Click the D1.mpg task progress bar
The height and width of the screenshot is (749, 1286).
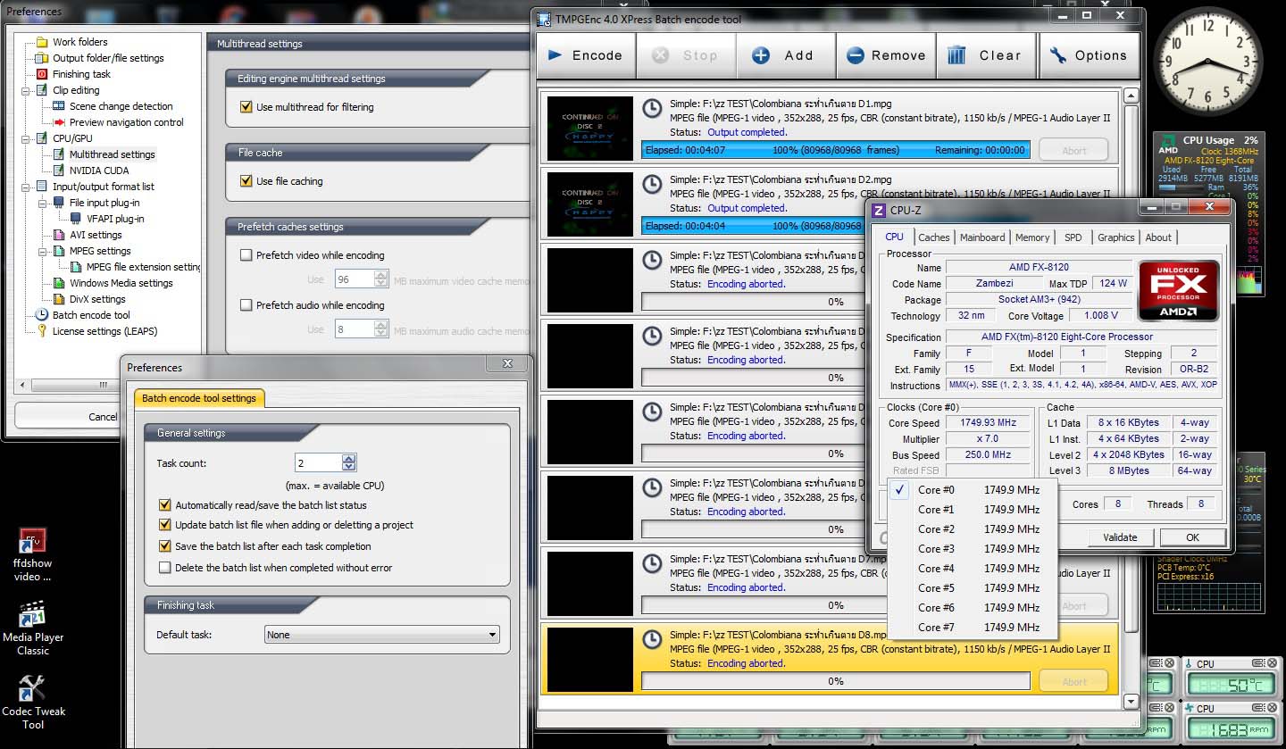[x=836, y=150]
